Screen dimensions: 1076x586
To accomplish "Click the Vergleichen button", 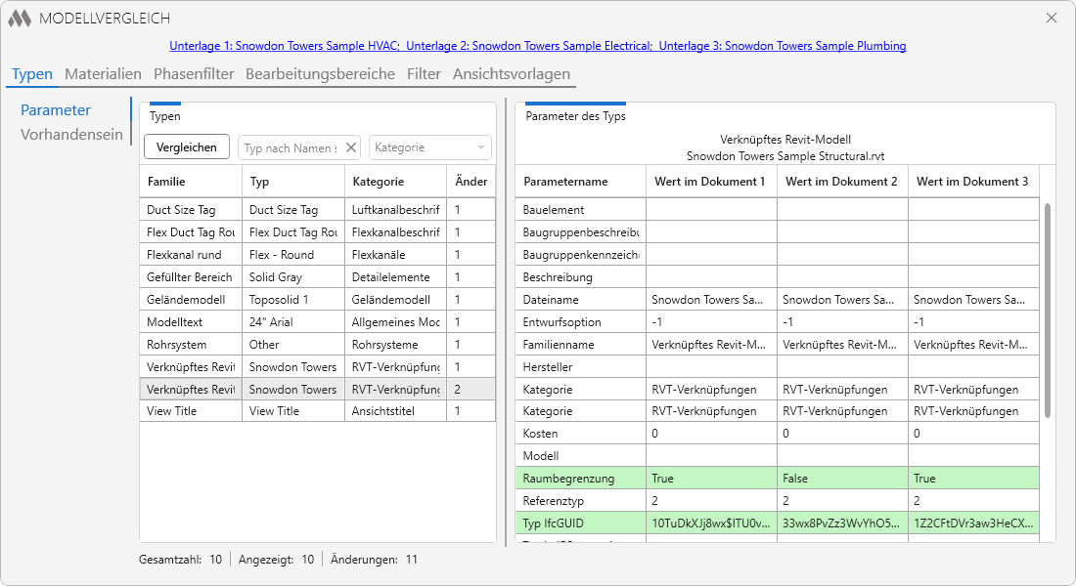I will point(187,147).
